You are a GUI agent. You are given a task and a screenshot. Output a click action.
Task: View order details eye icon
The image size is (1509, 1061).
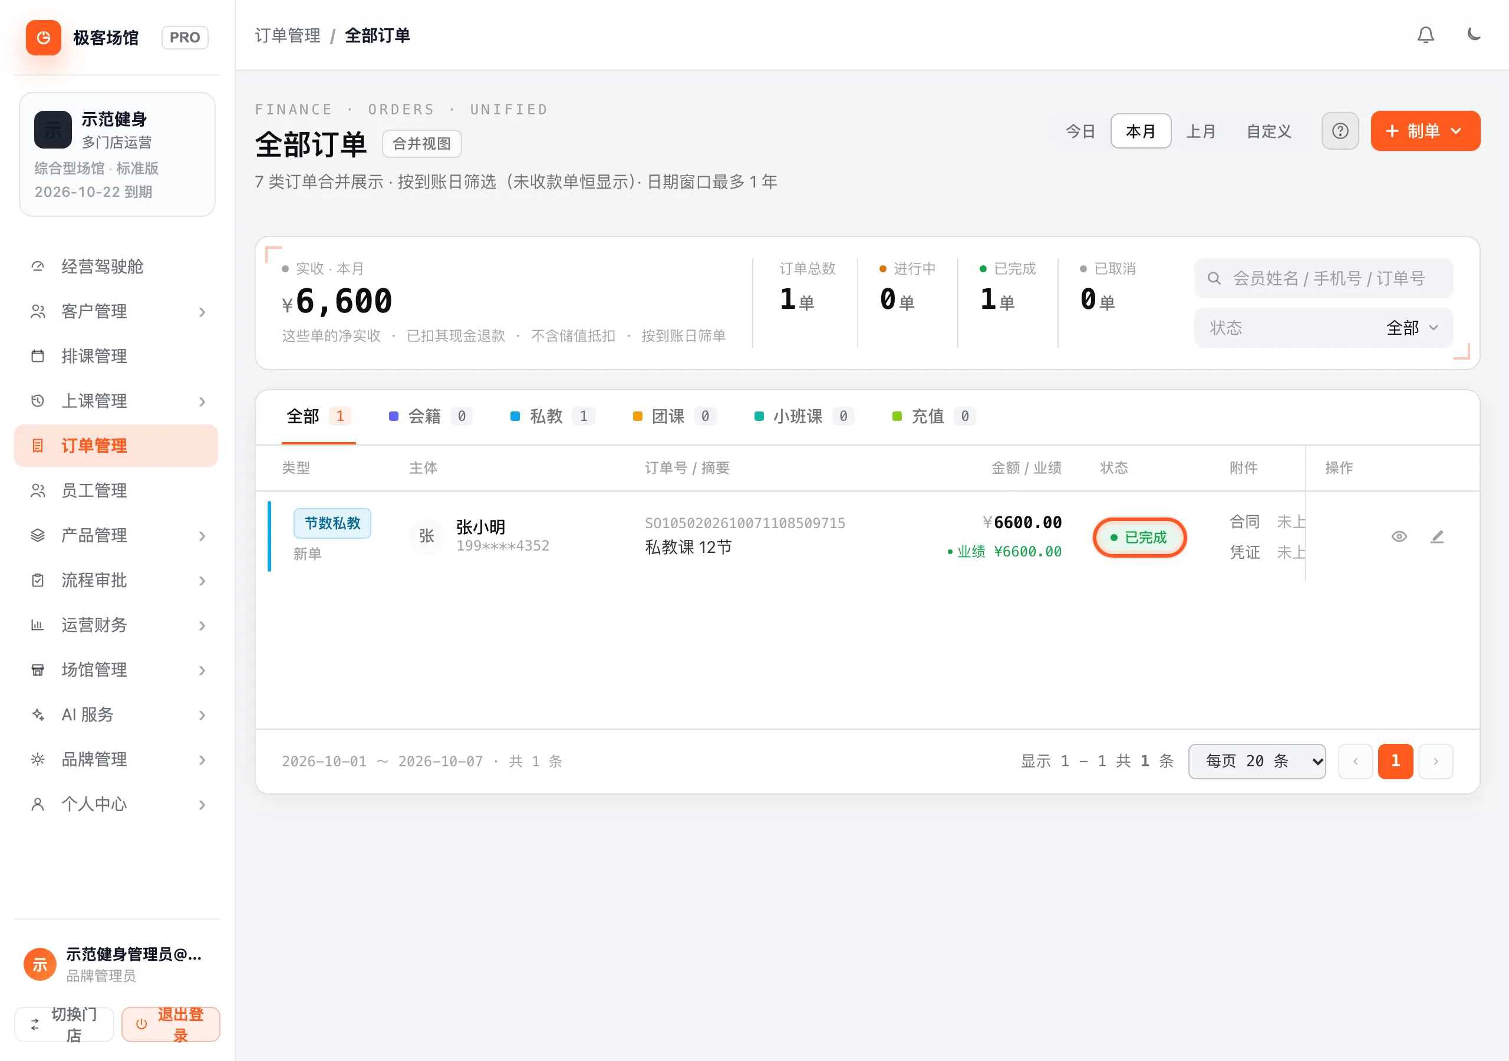pyautogui.click(x=1399, y=536)
